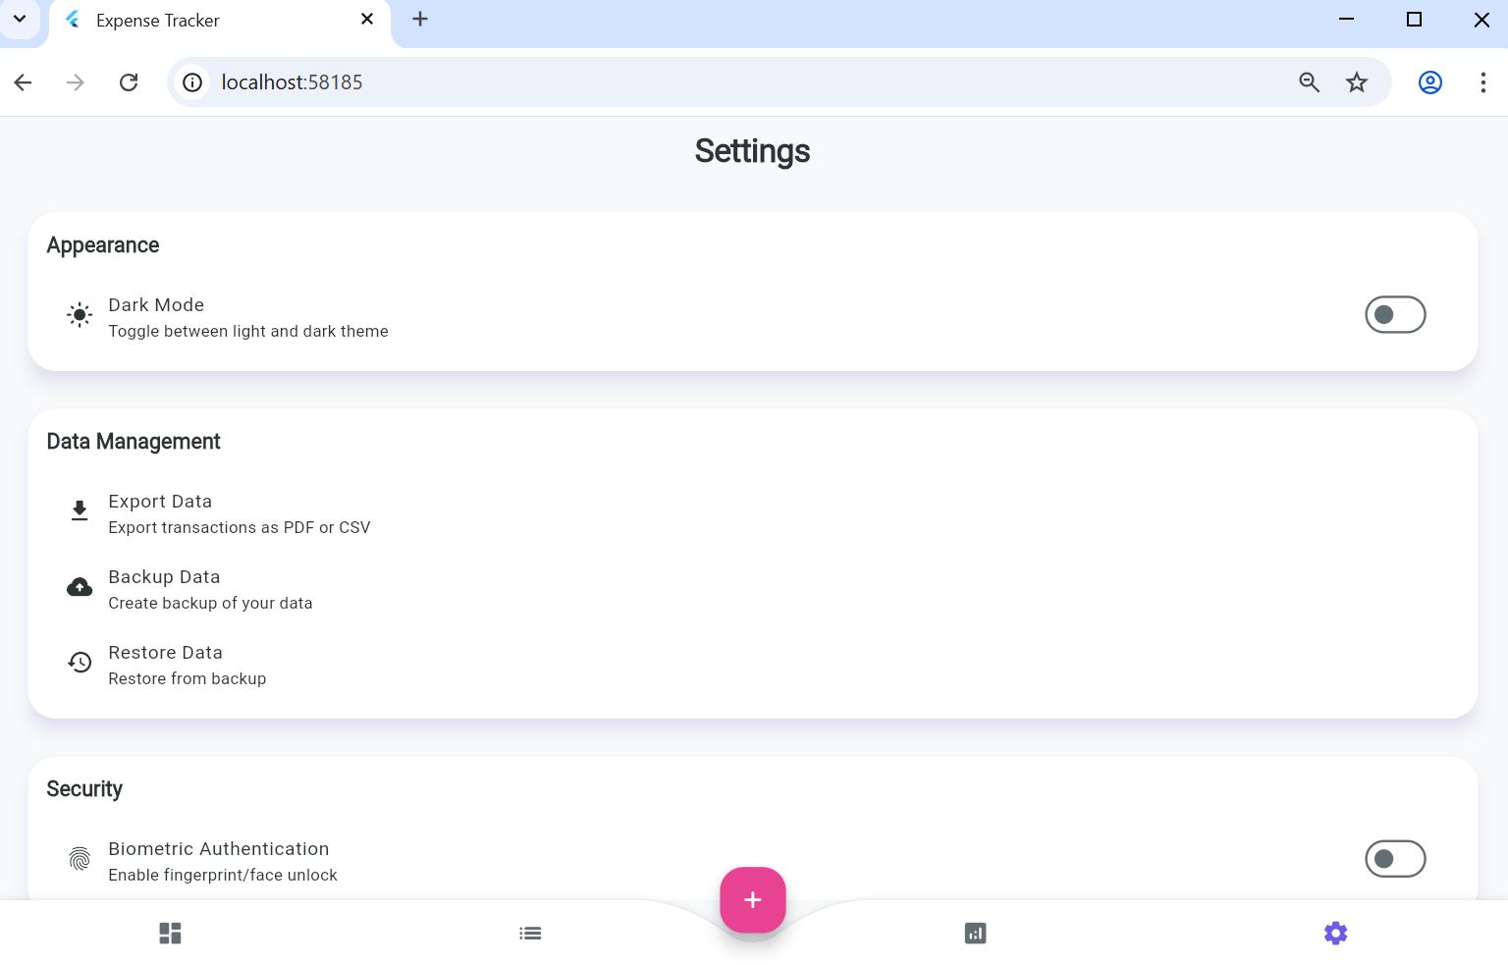
Task: Click the Export Data download icon
Action: 80,510
